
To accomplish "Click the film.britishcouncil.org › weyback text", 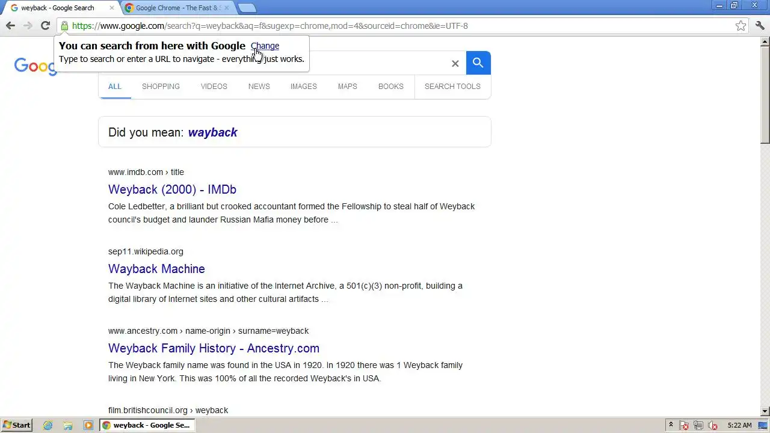I will point(168,410).
